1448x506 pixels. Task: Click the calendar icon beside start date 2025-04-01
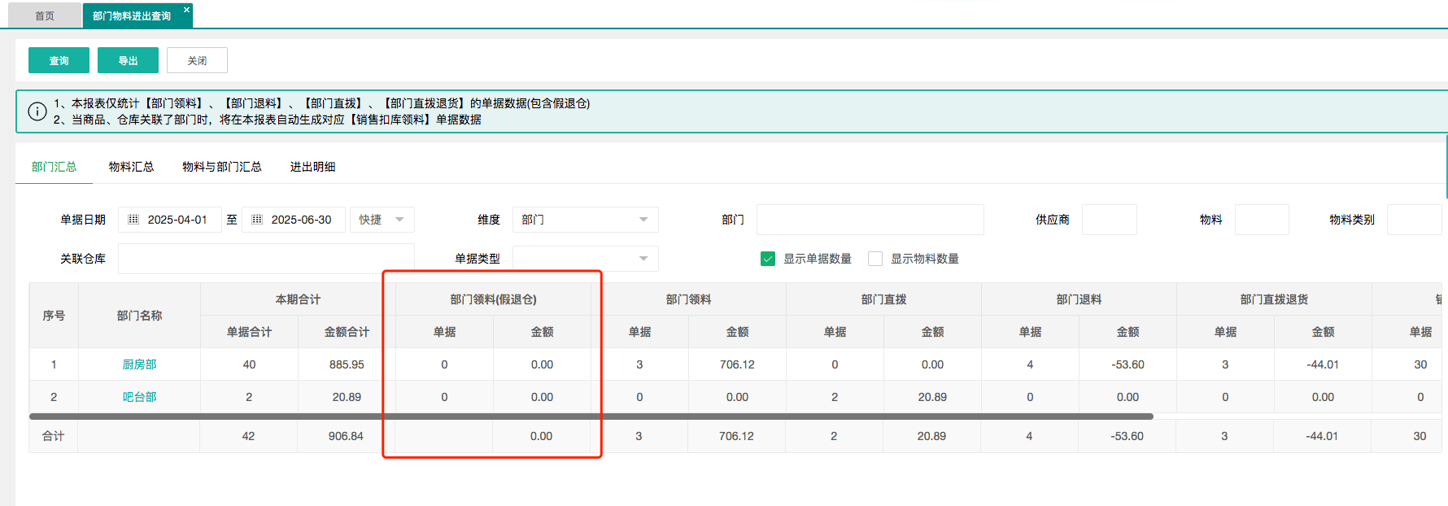pyautogui.click(x=133, y=220)
